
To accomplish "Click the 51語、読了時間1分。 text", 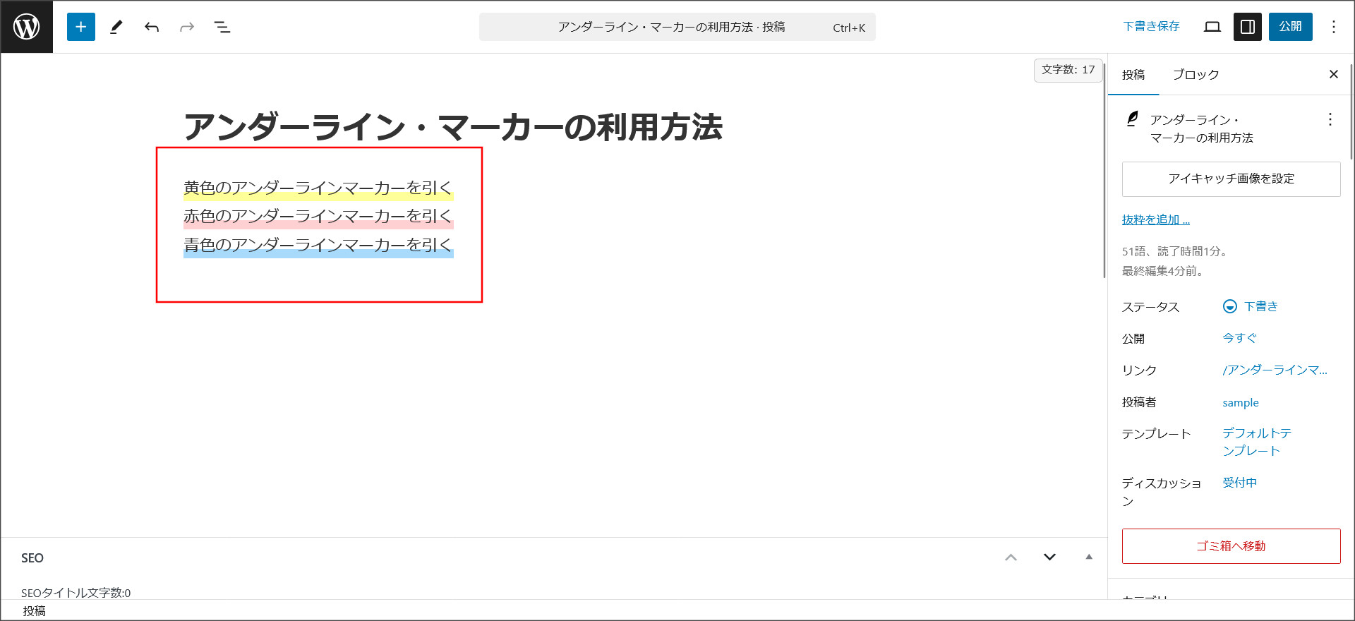I will (x=1176, y=251).
